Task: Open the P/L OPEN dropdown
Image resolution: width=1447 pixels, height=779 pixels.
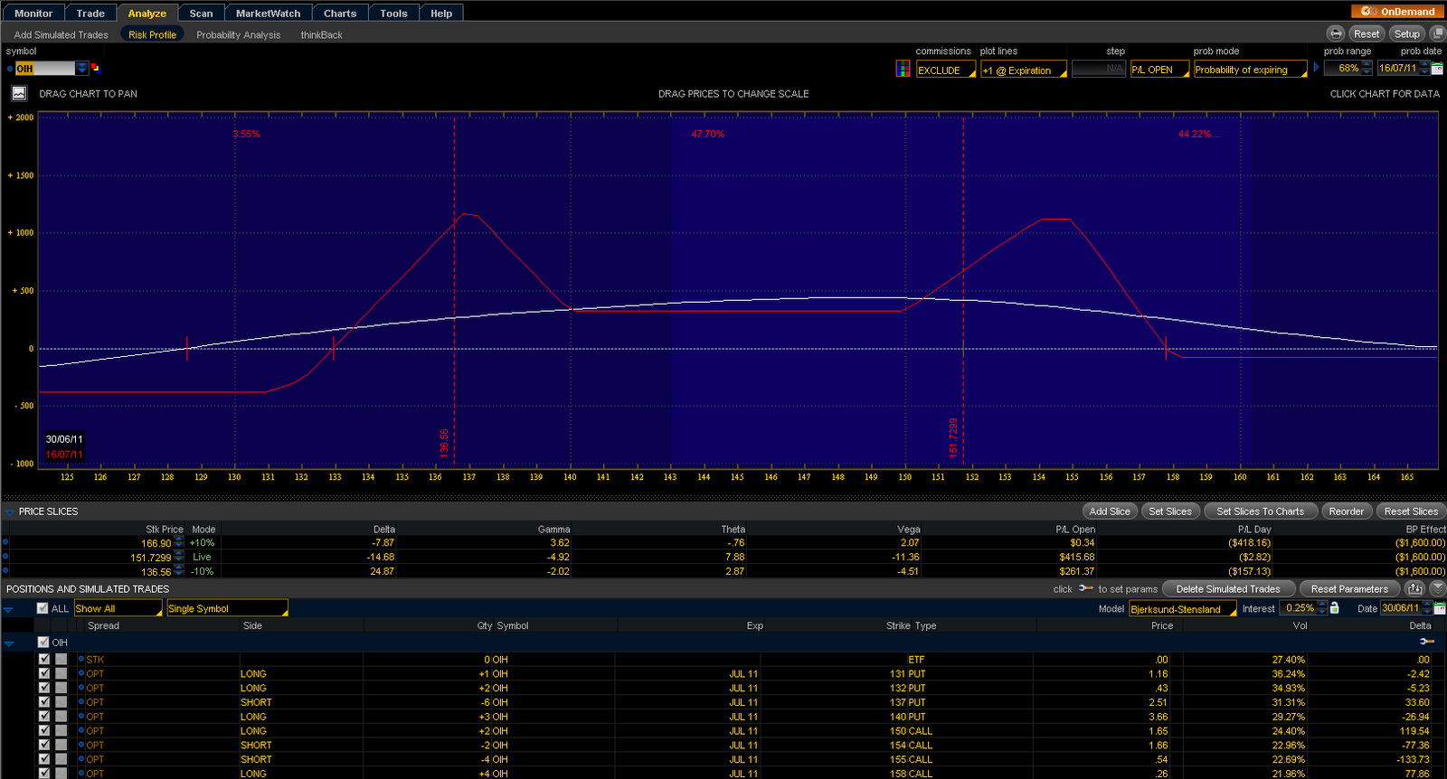Action: point(1159,70)
